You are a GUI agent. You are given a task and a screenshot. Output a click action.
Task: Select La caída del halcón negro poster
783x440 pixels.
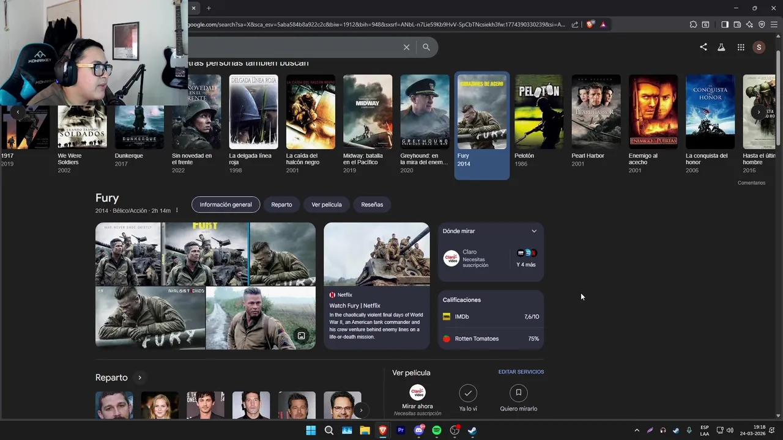311,112
